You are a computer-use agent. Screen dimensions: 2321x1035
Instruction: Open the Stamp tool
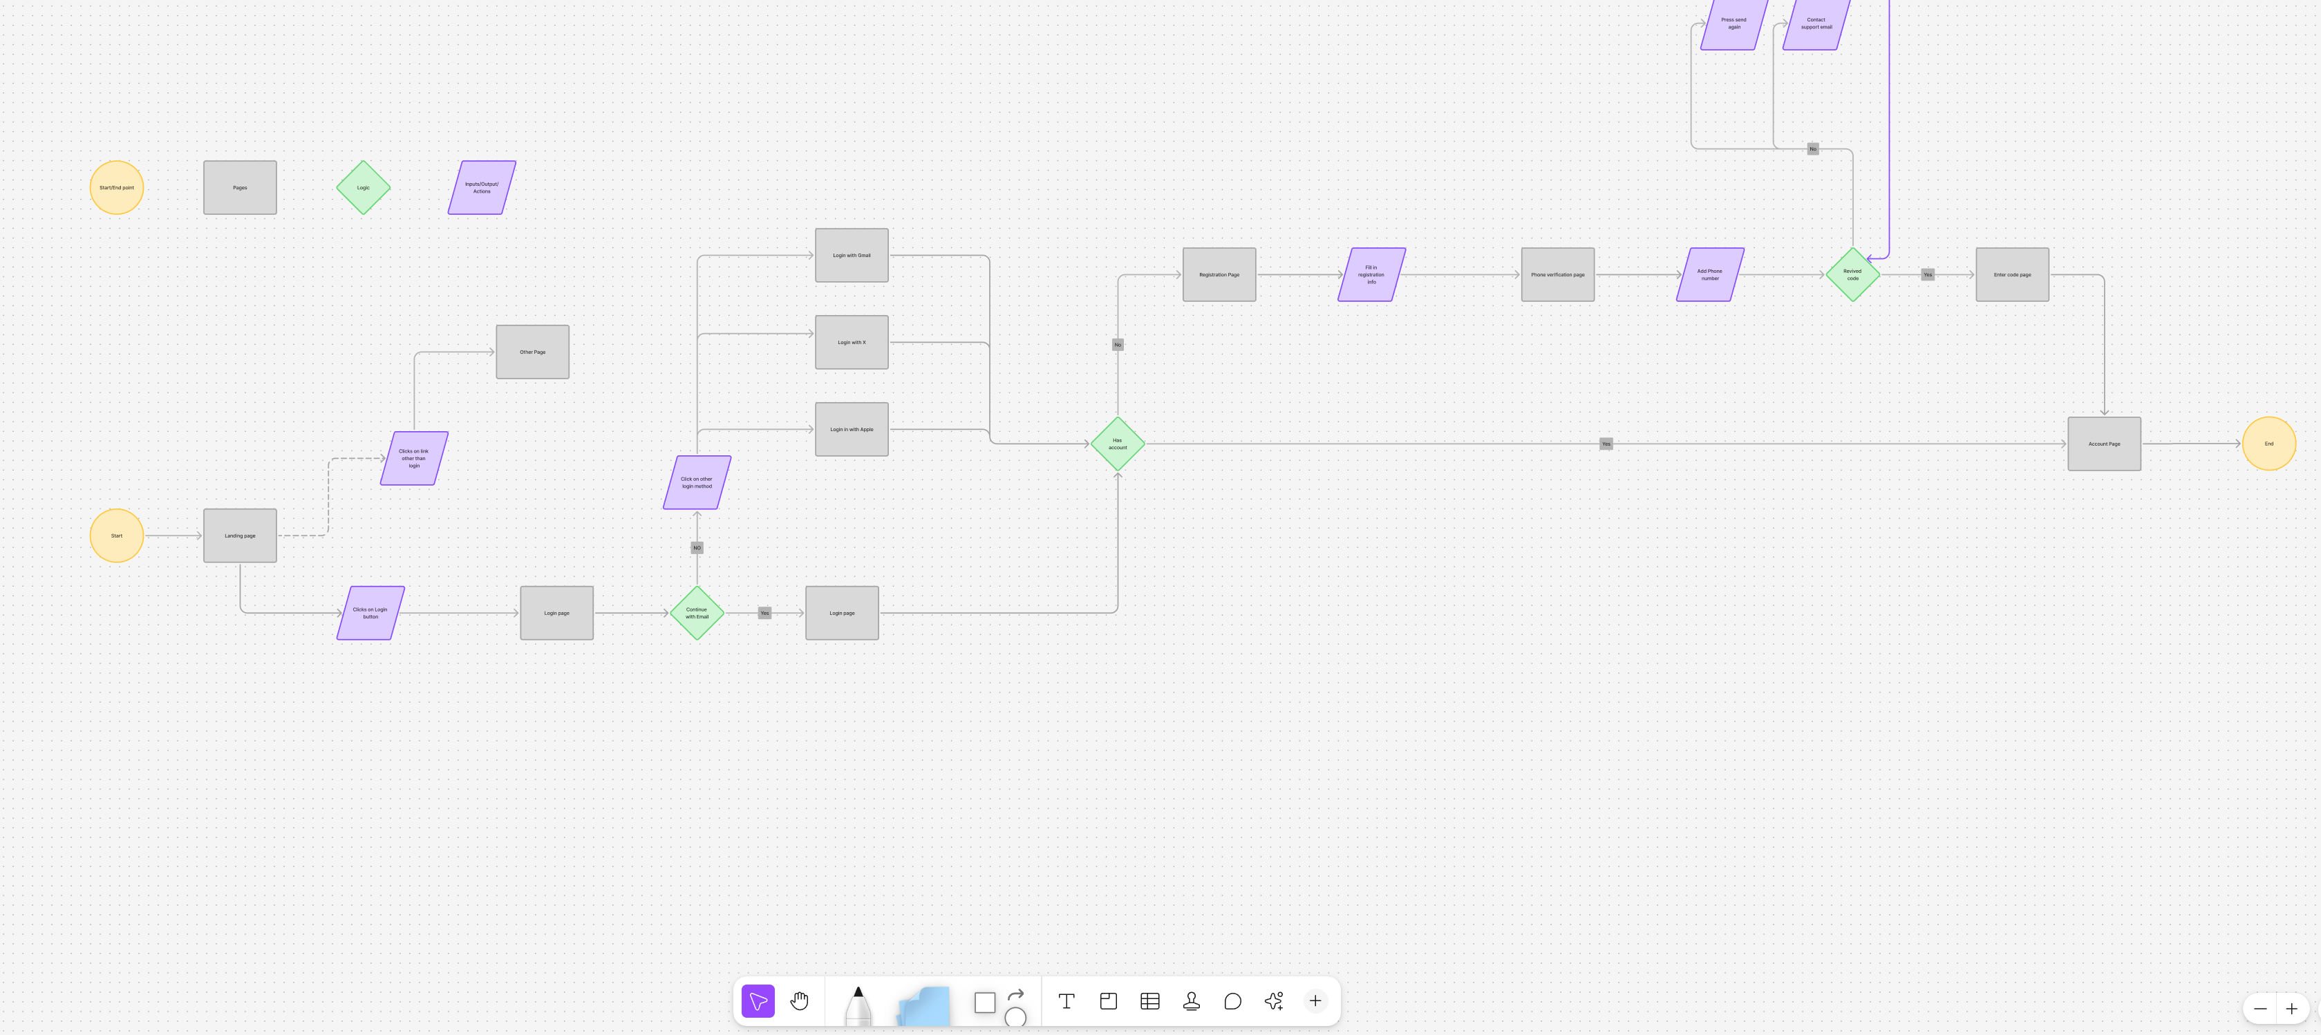tap(1191, 1000)
